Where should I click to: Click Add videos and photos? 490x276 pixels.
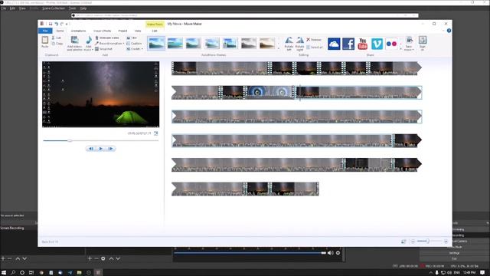[x=74, y=43]
